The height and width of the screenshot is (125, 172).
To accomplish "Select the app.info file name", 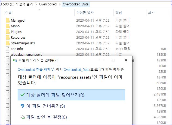I will 17,49.
